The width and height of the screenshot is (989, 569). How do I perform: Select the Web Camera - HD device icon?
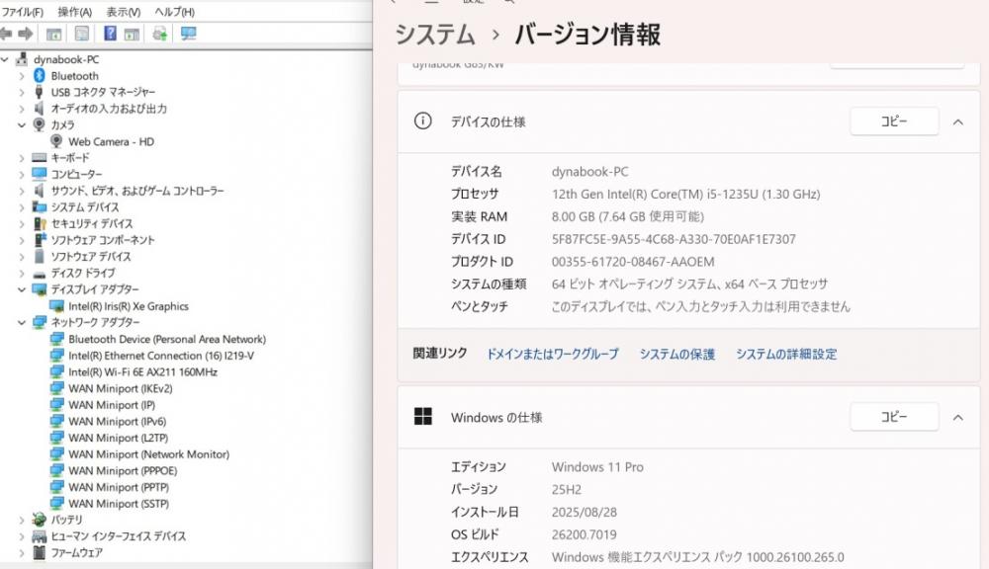click(56, 141)
